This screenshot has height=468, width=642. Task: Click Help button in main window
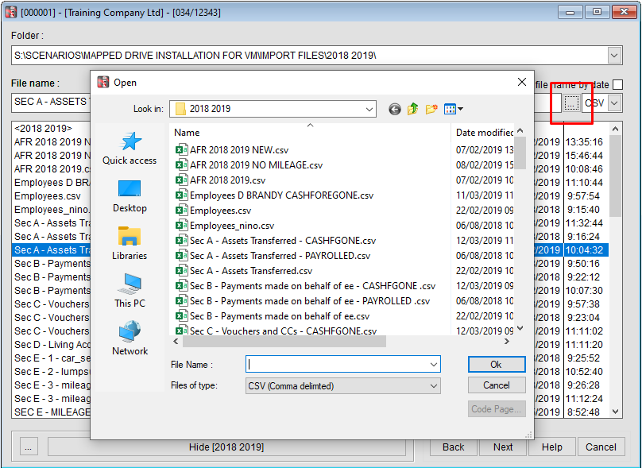tap(552, 447)
